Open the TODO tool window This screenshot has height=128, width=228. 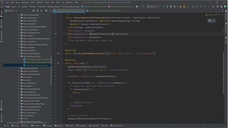[25, 126]
